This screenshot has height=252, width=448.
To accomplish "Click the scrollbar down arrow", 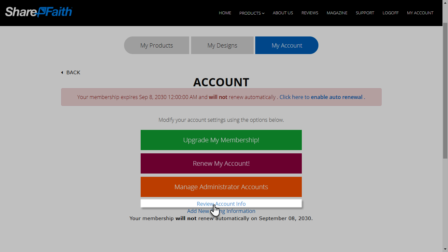I will 445,249.
